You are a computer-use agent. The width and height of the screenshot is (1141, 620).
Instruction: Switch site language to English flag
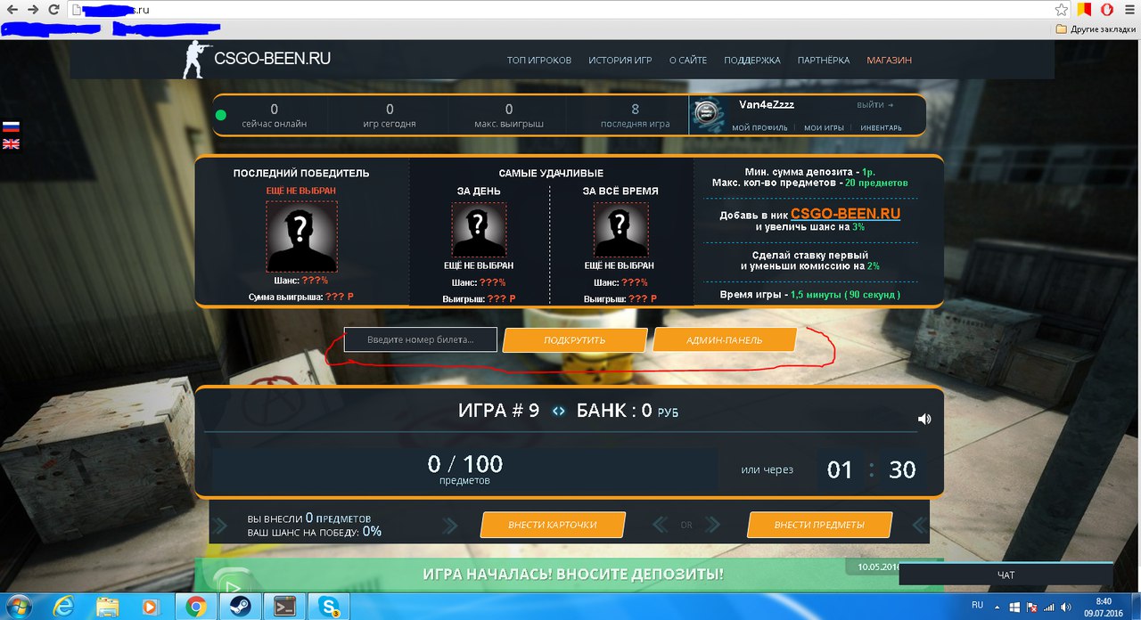(x=11, y=143)
